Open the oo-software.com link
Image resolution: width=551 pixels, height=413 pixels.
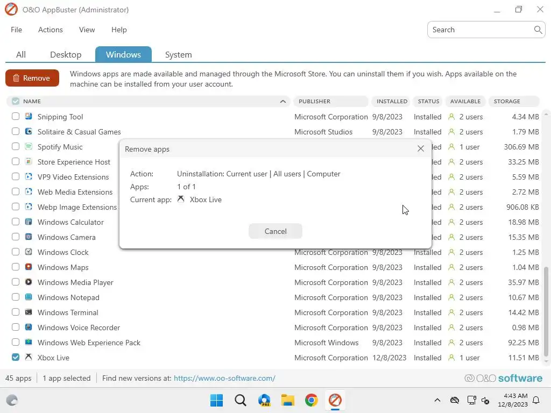pos(224,378)
